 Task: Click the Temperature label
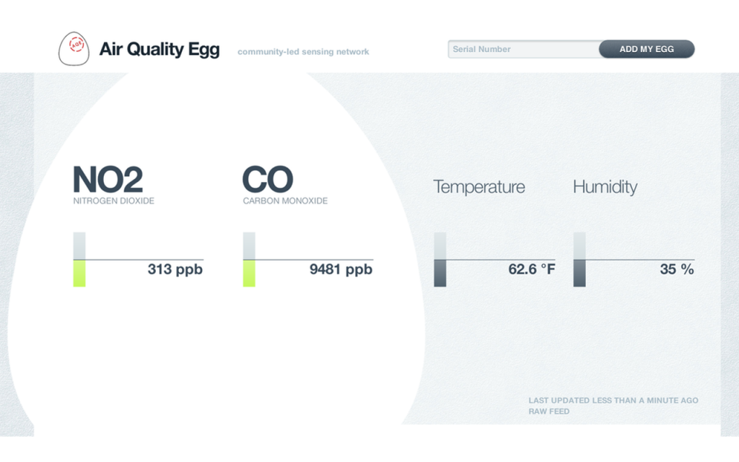(x=479, y=187)
